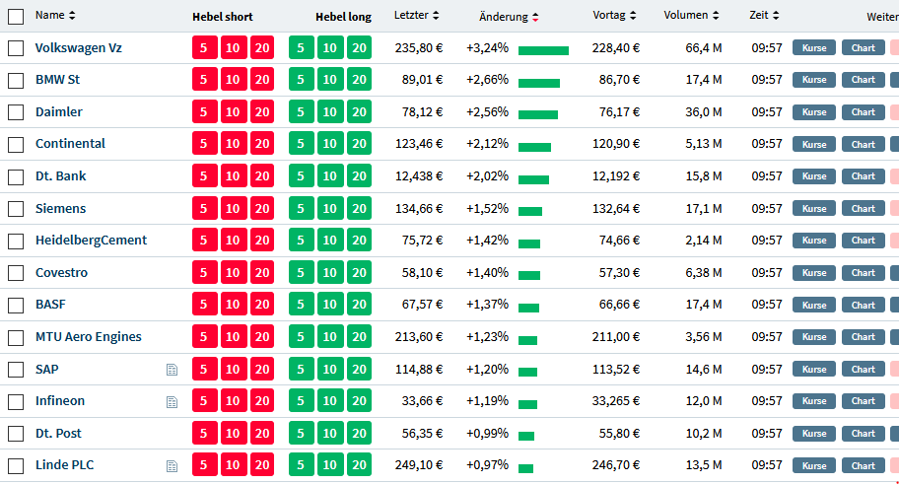Click the green change bar for Volkswagen Vz
This screenshot has width=899, height=484.
point(543,50)
